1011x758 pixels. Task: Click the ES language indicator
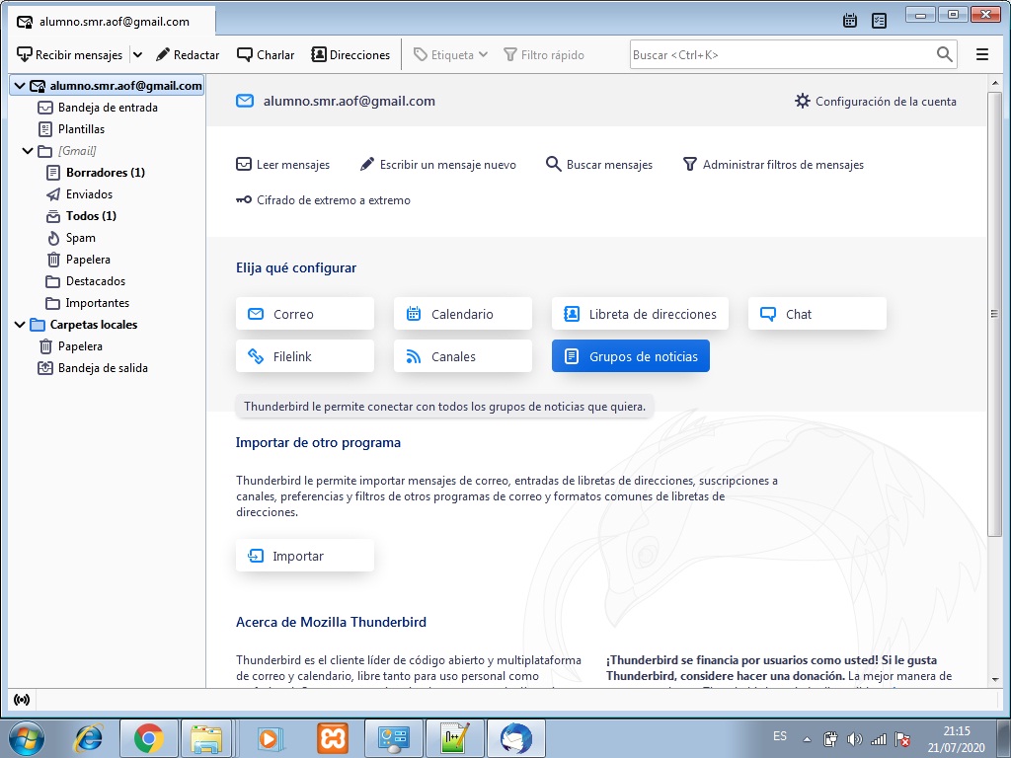coord(780,736)
